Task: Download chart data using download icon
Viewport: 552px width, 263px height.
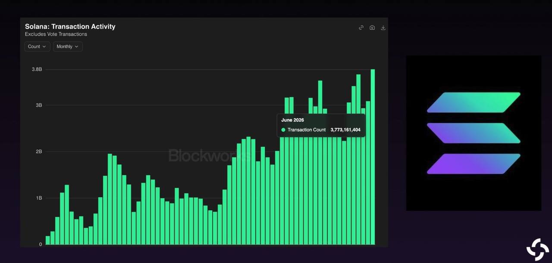Action: pos(383,28)
